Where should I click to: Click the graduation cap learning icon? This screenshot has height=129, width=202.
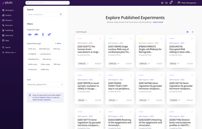[x=162, y=3]
